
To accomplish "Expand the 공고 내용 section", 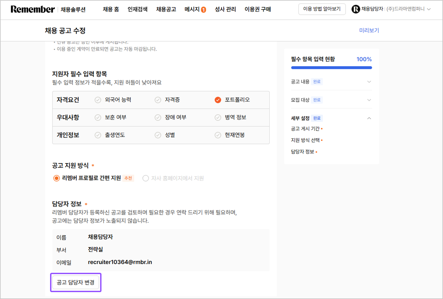I will [369, 82].
